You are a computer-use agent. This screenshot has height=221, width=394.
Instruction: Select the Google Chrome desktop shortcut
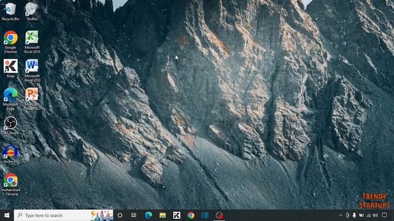pos(10,42)
